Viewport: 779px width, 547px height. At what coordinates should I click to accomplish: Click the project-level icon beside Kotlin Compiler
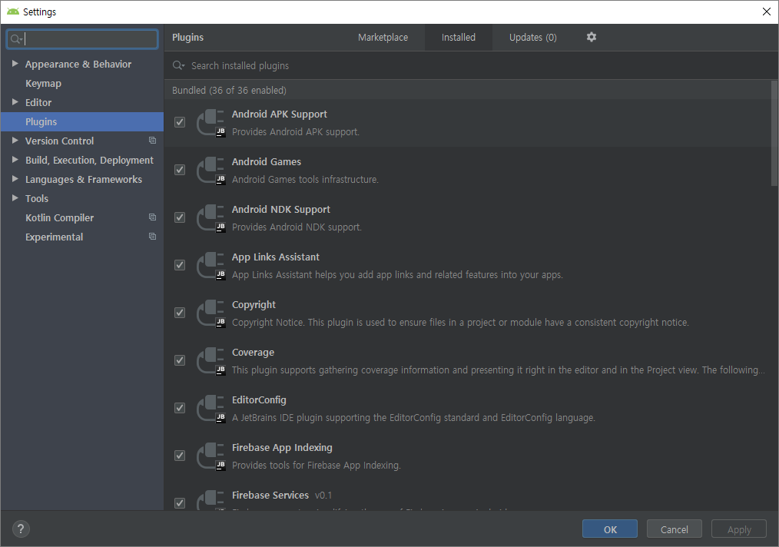pyautogui.click(x=153, y=217)
